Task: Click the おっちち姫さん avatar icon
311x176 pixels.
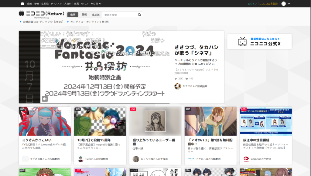Action: 136,159
